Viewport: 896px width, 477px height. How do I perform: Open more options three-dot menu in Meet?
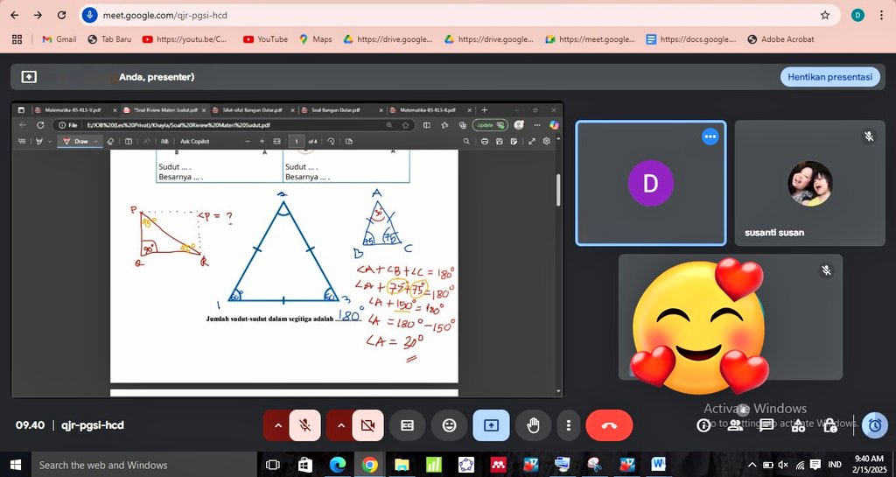568,425
